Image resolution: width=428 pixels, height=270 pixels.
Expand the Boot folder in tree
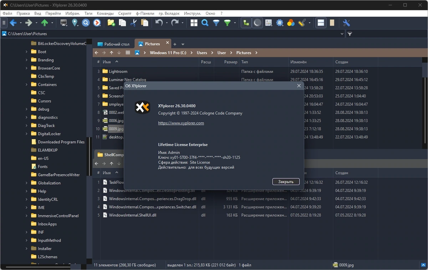click(x=27, y=52)
